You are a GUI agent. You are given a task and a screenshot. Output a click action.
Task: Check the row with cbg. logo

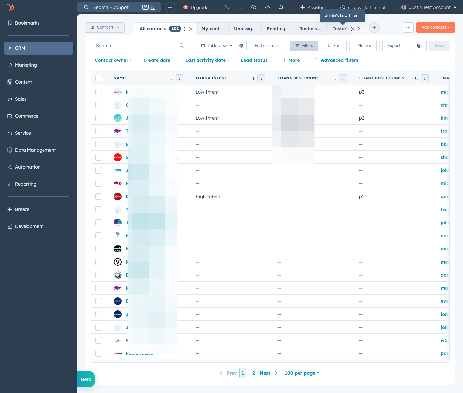[x=99, y=183]
